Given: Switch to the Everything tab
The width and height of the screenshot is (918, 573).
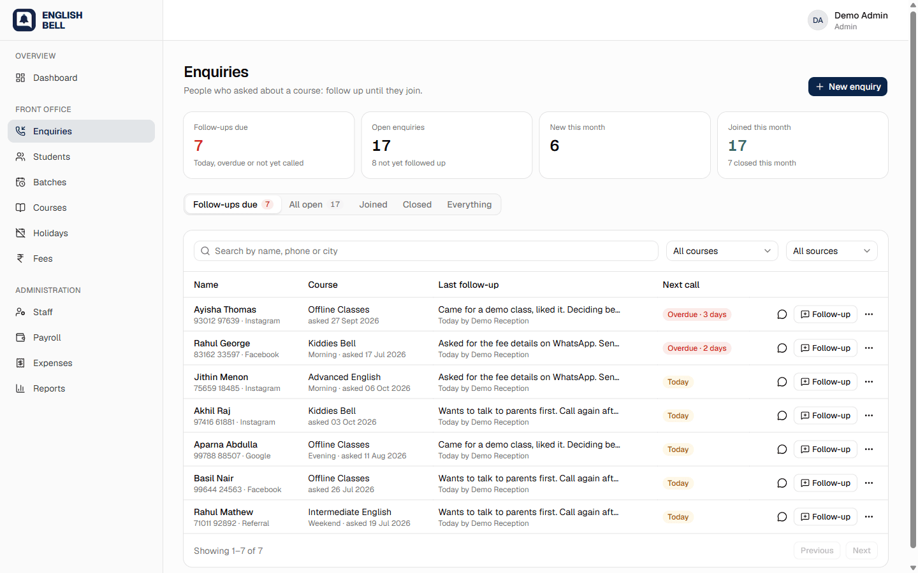Looking at the screenshot, I should 469,204.
